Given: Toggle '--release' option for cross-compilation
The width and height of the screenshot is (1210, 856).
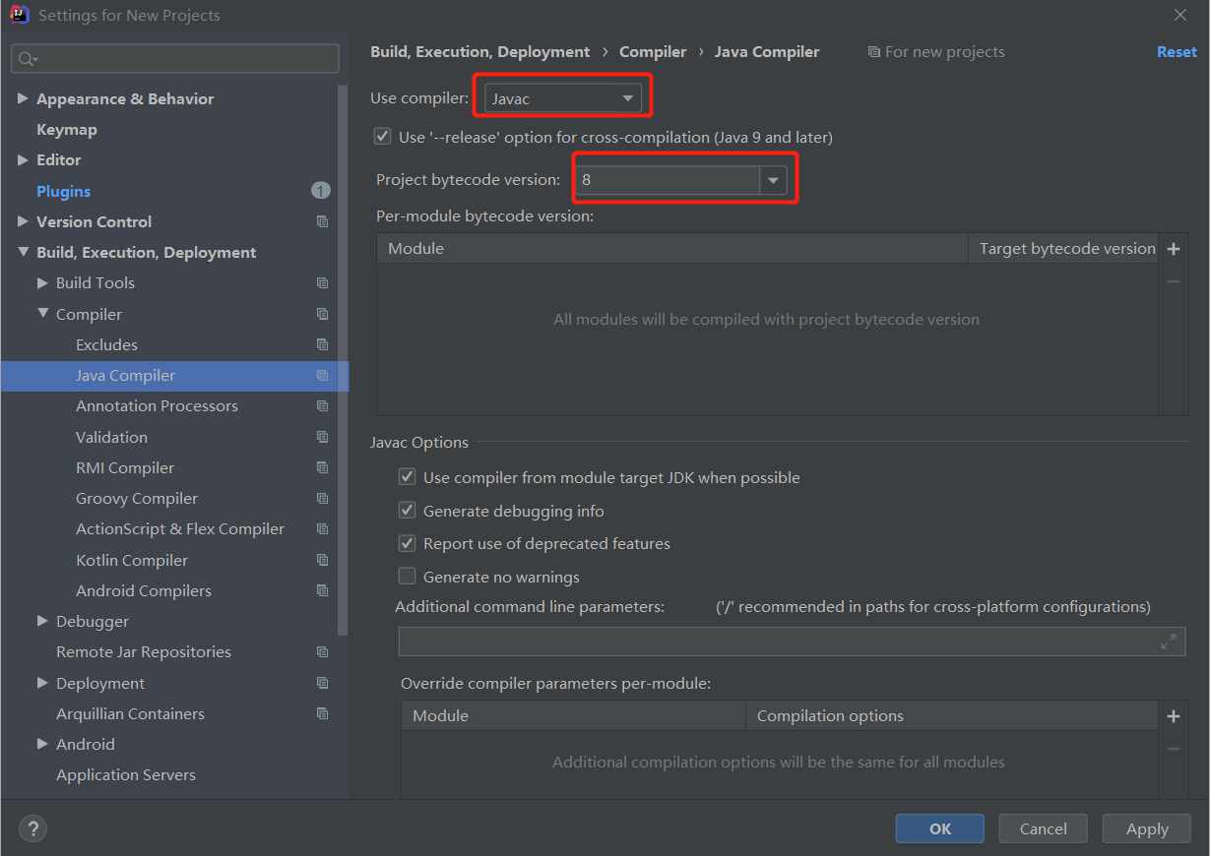Looking at the screenshot, I should 383,137.
